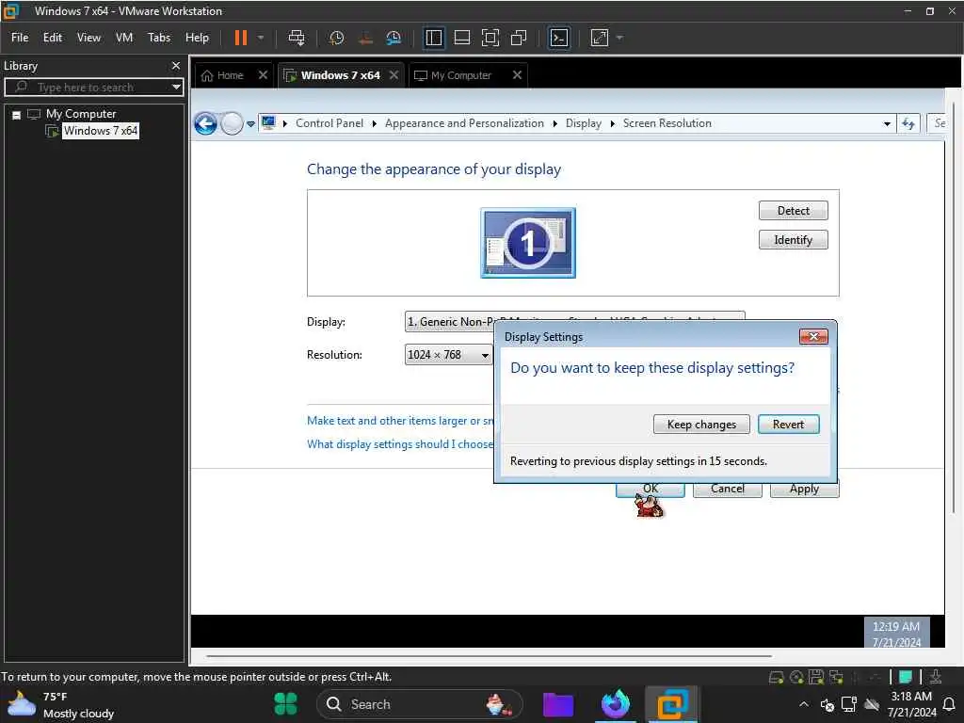Screen dimensions: 964x723
Task: Open the File menu
Action: (20, 38)
